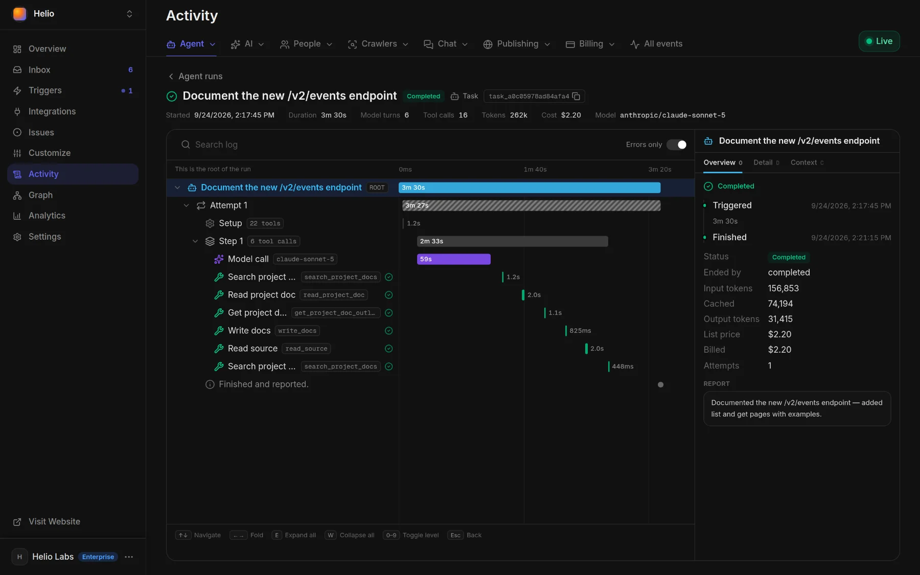Click the info icon beside Finished and reported

click(x=210, y=384)
